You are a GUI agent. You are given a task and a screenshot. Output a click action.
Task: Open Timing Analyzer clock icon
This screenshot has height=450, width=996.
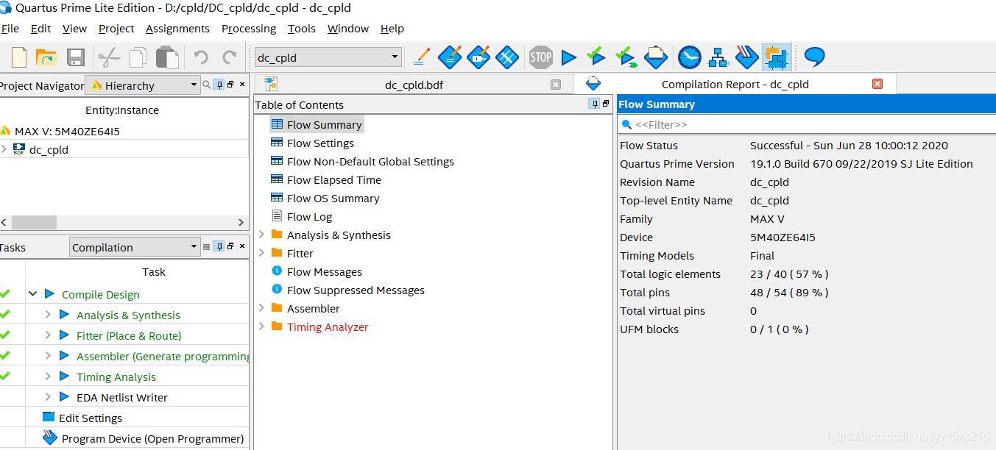[x=690, y=57]
